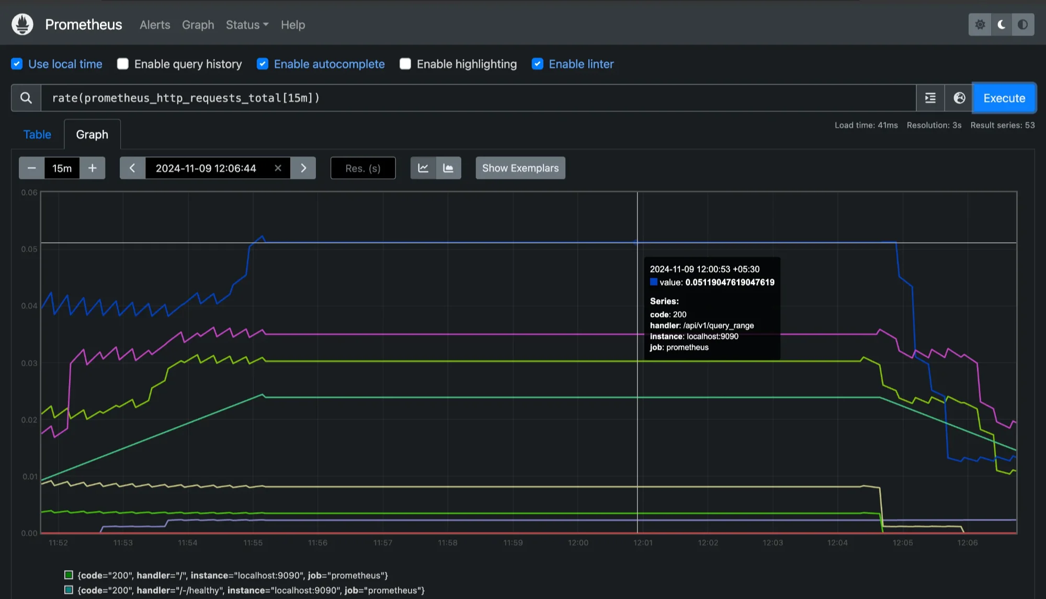Click the teal swatch for handler "/-/healthy"
The width and height of the screenshot is (1046, 599).
click(69, 590)
